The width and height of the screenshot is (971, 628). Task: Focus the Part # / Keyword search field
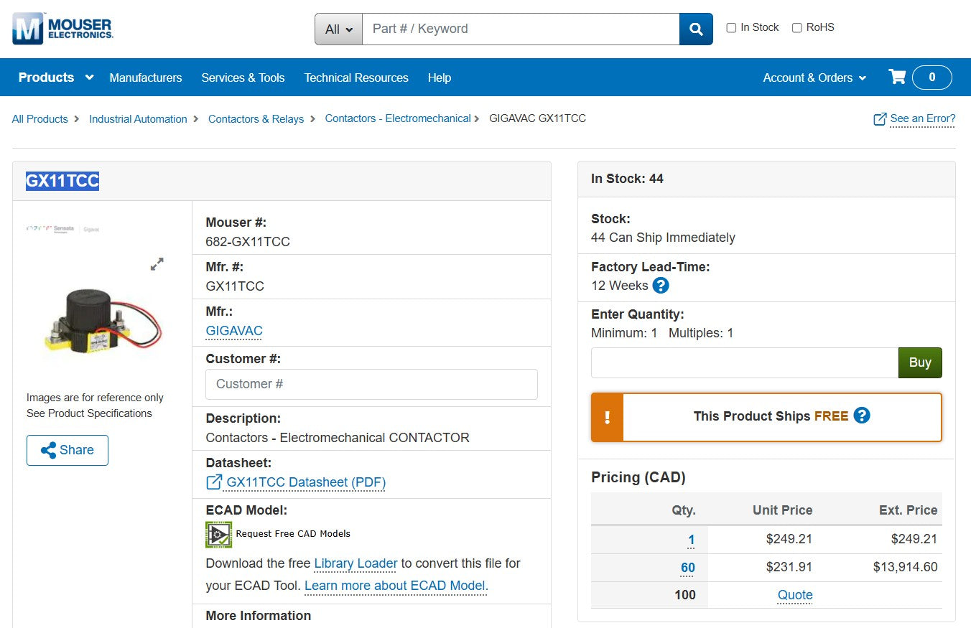point(521,29)
